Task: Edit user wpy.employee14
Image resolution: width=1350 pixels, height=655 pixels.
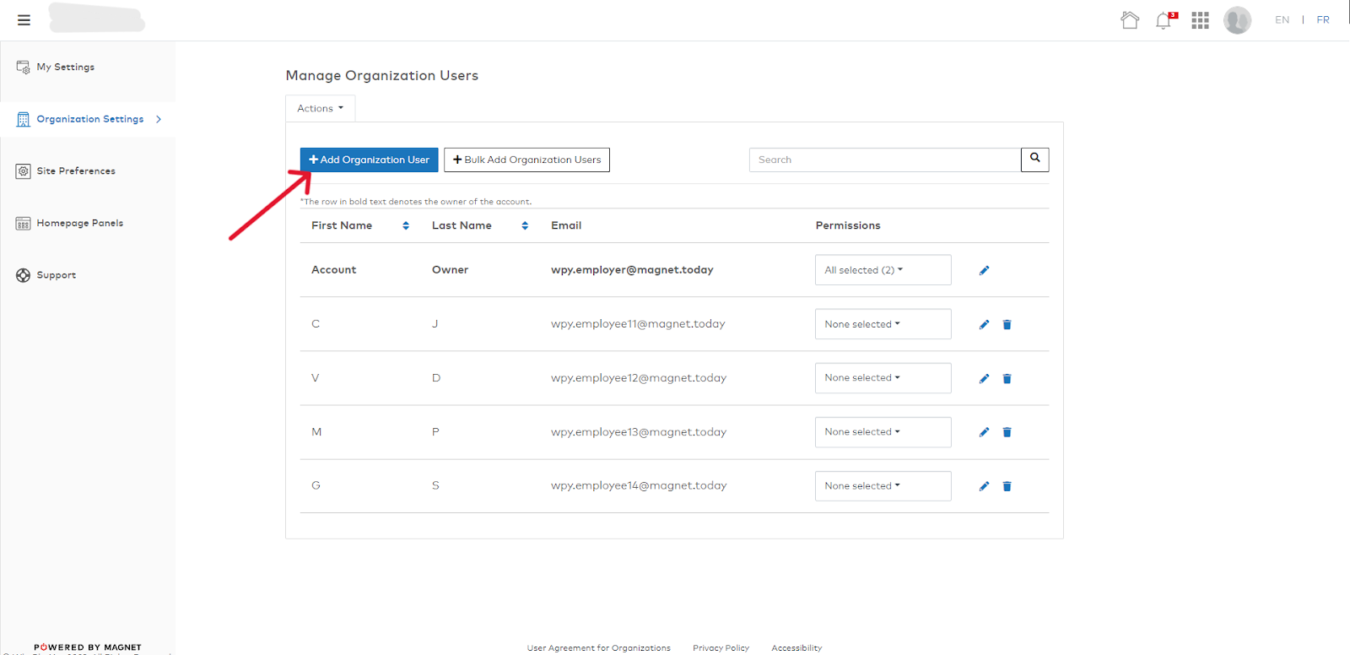Action: 984,486
